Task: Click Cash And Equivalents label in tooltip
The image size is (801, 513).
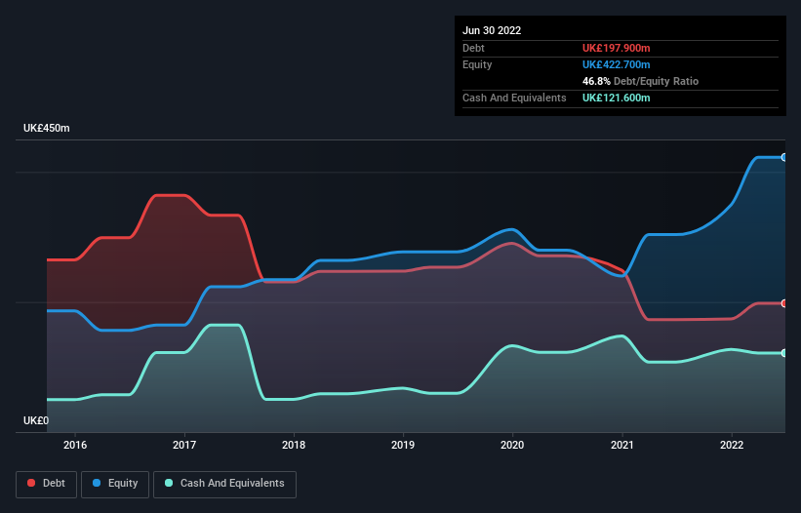Action: [514, 98]
